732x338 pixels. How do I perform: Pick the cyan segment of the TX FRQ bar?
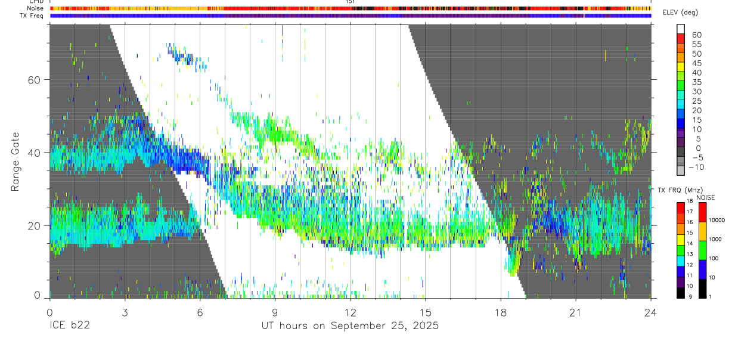pos(681,262)
